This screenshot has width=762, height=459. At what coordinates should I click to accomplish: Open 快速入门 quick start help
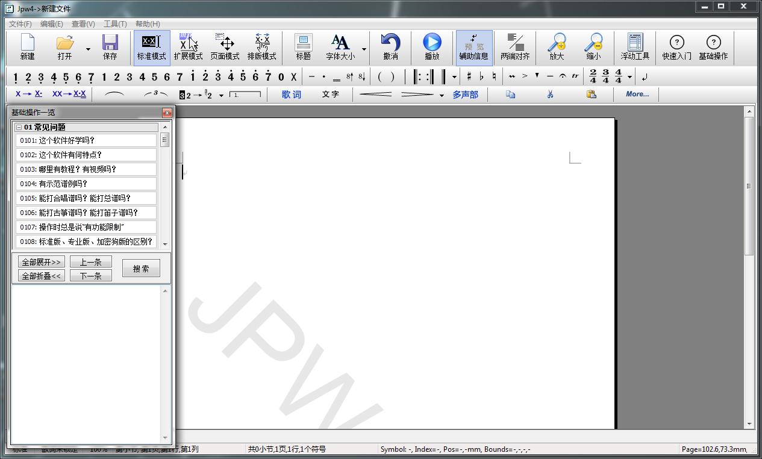[x=676, y=47]
